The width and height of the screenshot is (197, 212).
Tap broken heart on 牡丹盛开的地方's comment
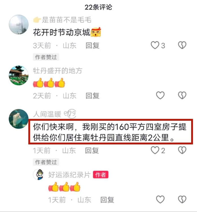click(x=182, y=95)
